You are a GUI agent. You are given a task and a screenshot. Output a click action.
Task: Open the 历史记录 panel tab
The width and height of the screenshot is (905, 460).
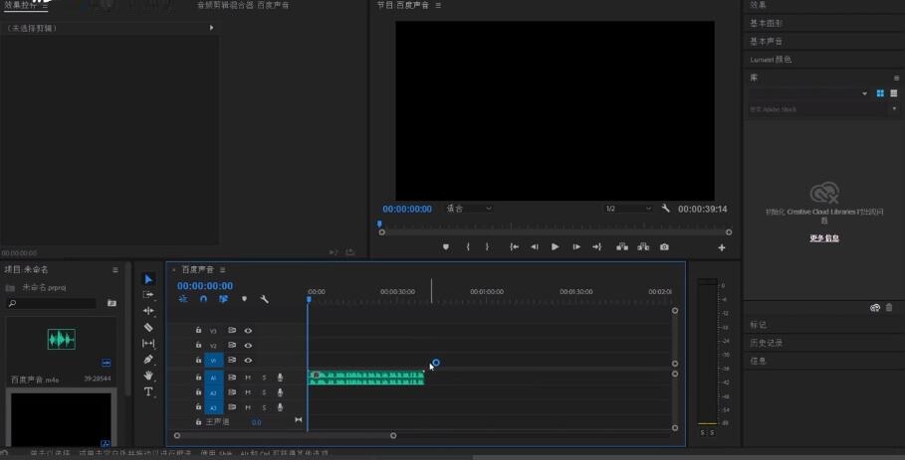click(766, 343)
